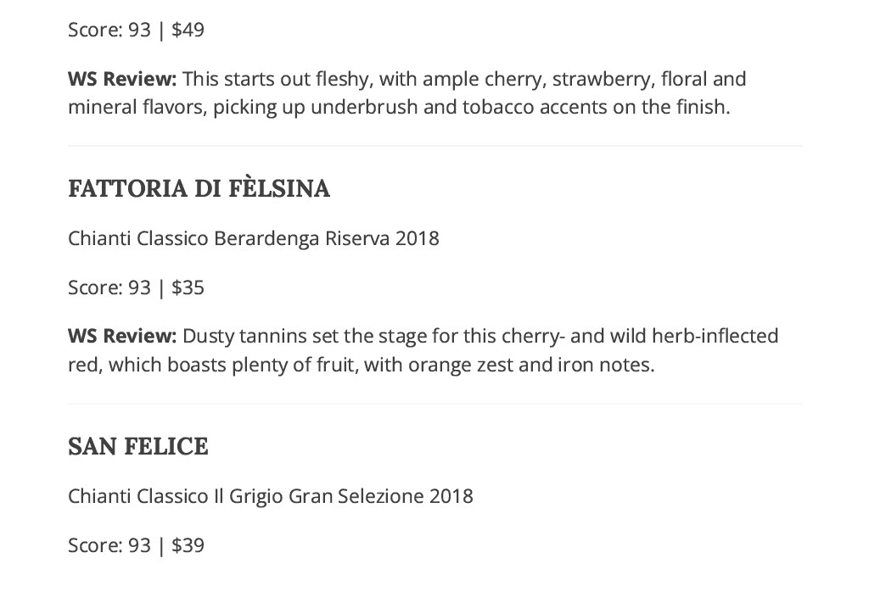Select Chianti Classico Il Grigio Gran Selezione text

246,496
